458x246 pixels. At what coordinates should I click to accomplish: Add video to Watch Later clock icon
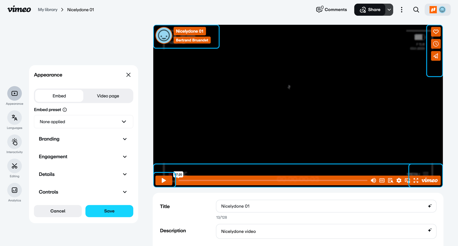[x=436, y=44]
